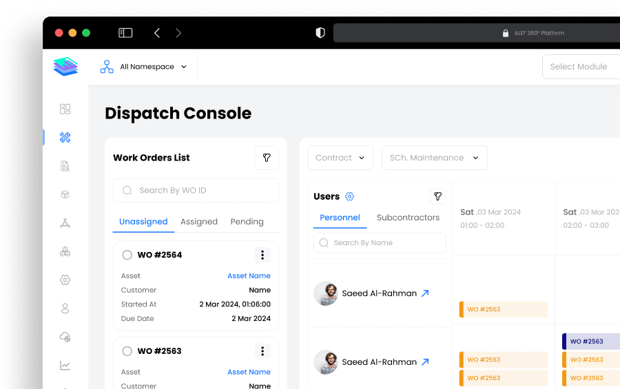Screen dimensions: 620x389
Task: Open the filter icon in Work Orders List
Action: pyautogui.click(x=267, y=158)
